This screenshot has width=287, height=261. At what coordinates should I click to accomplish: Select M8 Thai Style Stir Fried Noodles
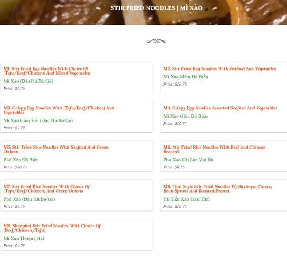tap(217, 189)
